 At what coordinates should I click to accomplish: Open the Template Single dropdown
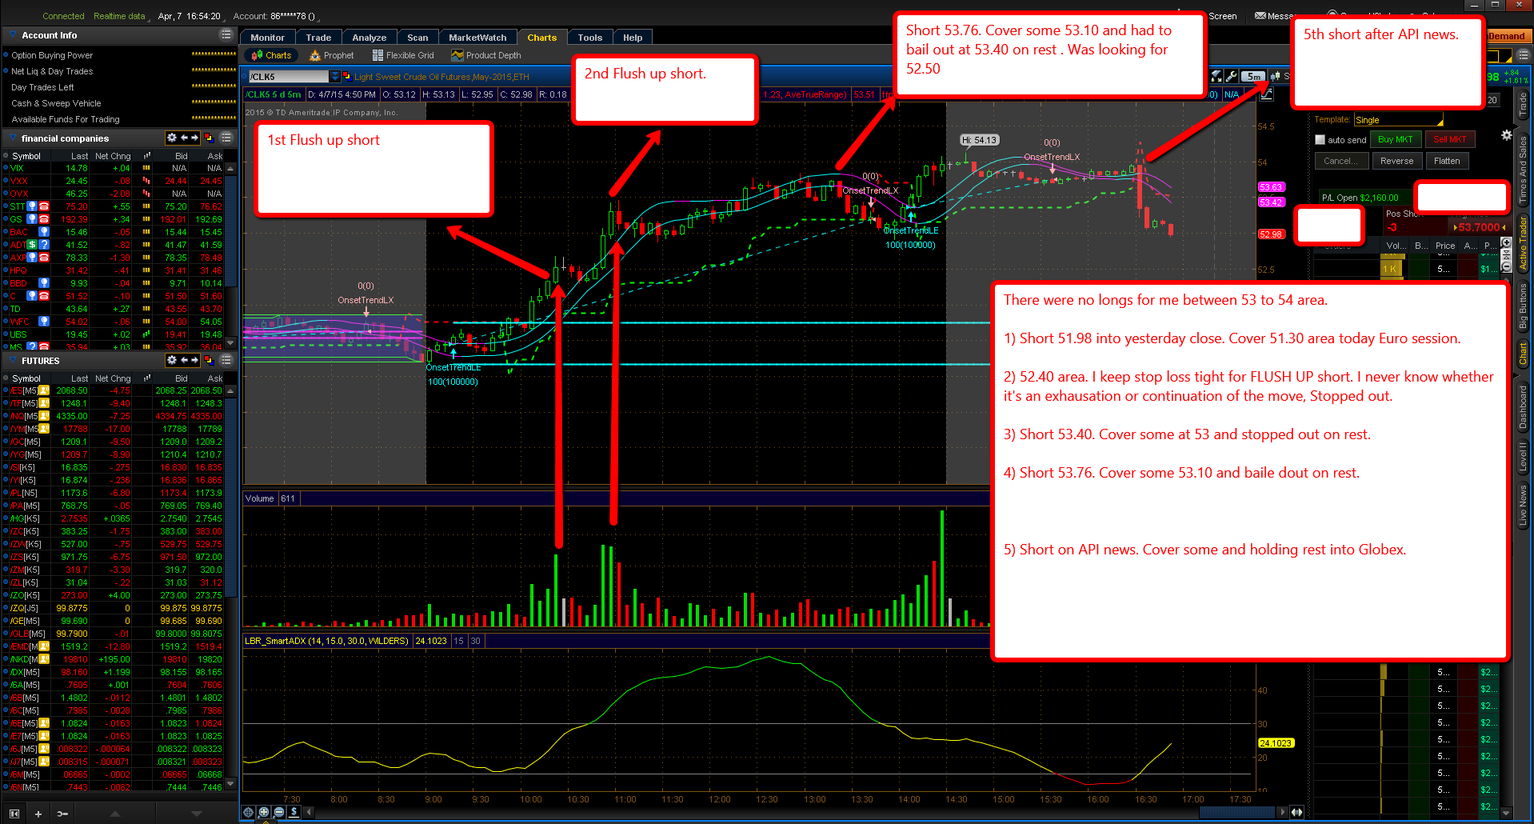tap(1399, 120)
